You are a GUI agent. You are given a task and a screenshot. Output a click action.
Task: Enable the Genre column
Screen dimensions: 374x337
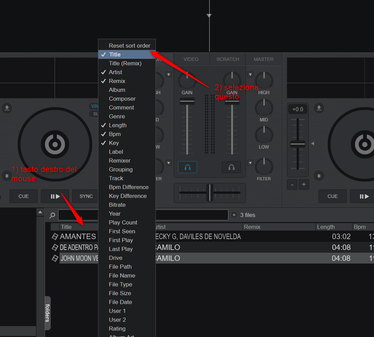127,116
